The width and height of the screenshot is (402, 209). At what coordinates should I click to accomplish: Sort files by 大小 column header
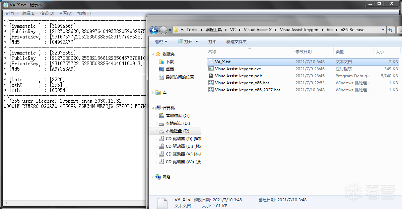pos(386,52)
